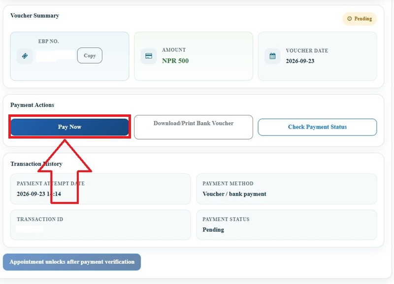The width and height of the screenshot is (394, 284).
Task: Click the Voucher Summary heading
Action: (x=34, y=16)
